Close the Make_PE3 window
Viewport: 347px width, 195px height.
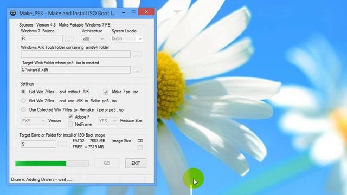146,12
